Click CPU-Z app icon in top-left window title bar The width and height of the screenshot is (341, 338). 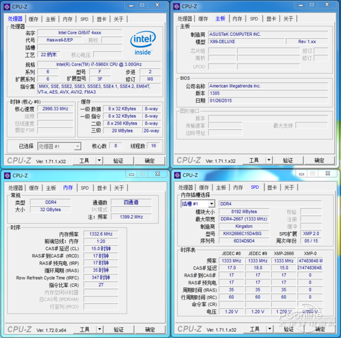[7, 7]
